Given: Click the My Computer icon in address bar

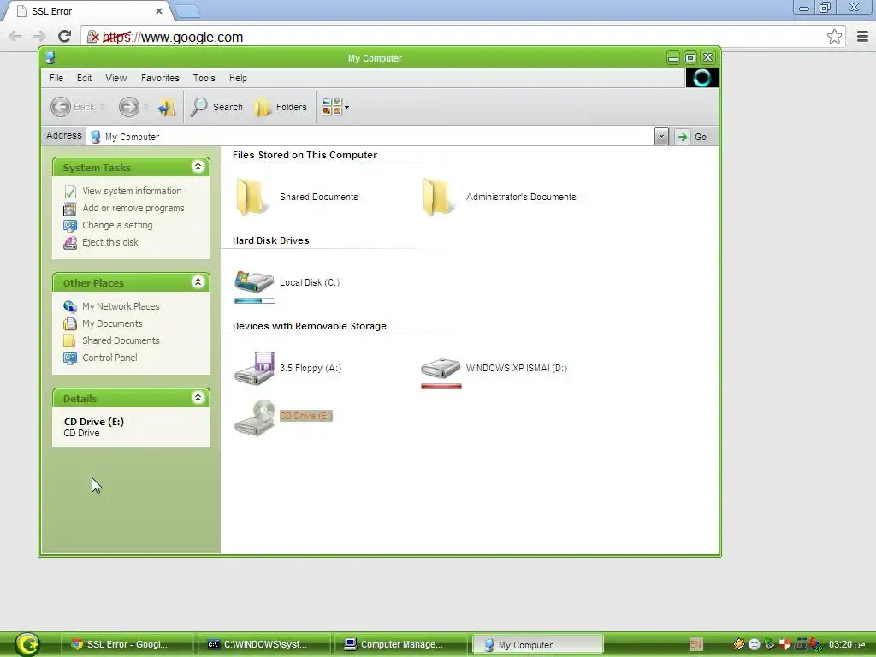Looking at the screenshot, I should tap(96, 137).
